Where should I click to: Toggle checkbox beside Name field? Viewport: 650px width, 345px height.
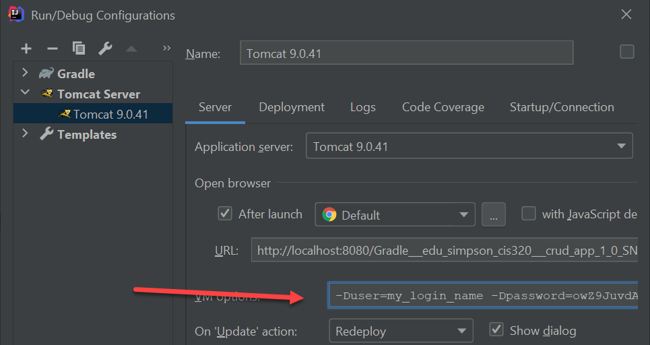click(x=627, y=51)
